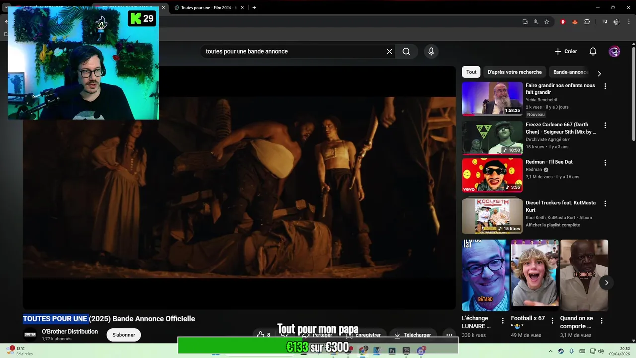Open the Redman Vevo thumbnail
Image resolution: width=636 pixels, height=358 pixels.
[492, 175]
